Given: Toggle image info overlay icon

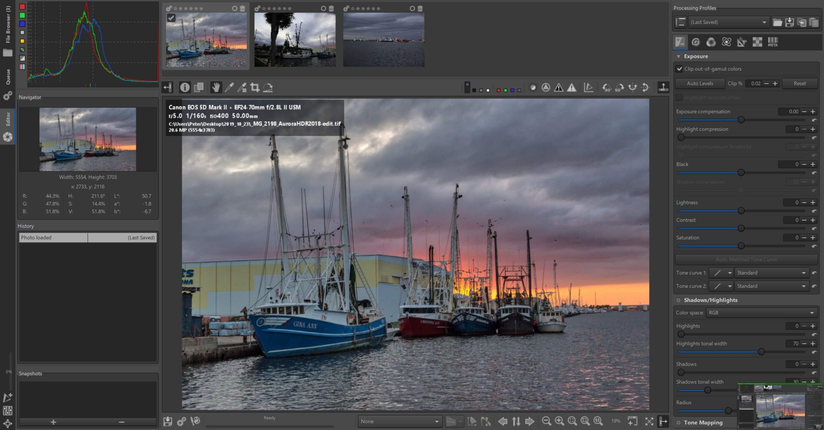Looking at the screenshot, I should (185, 87).
